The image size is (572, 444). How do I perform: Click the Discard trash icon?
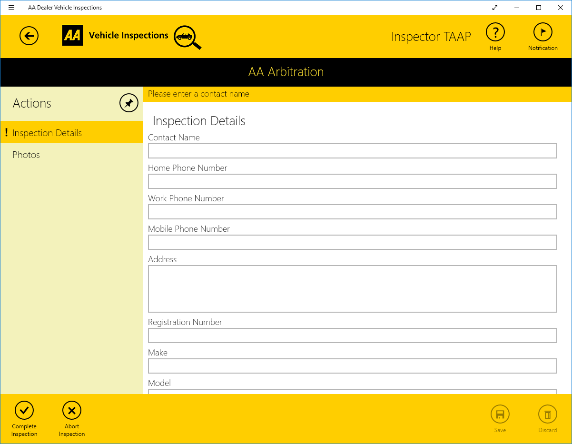tap(548, 414)
